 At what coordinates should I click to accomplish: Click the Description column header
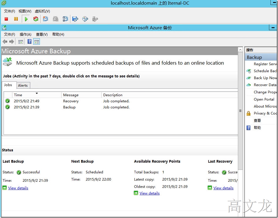point(170,95)
